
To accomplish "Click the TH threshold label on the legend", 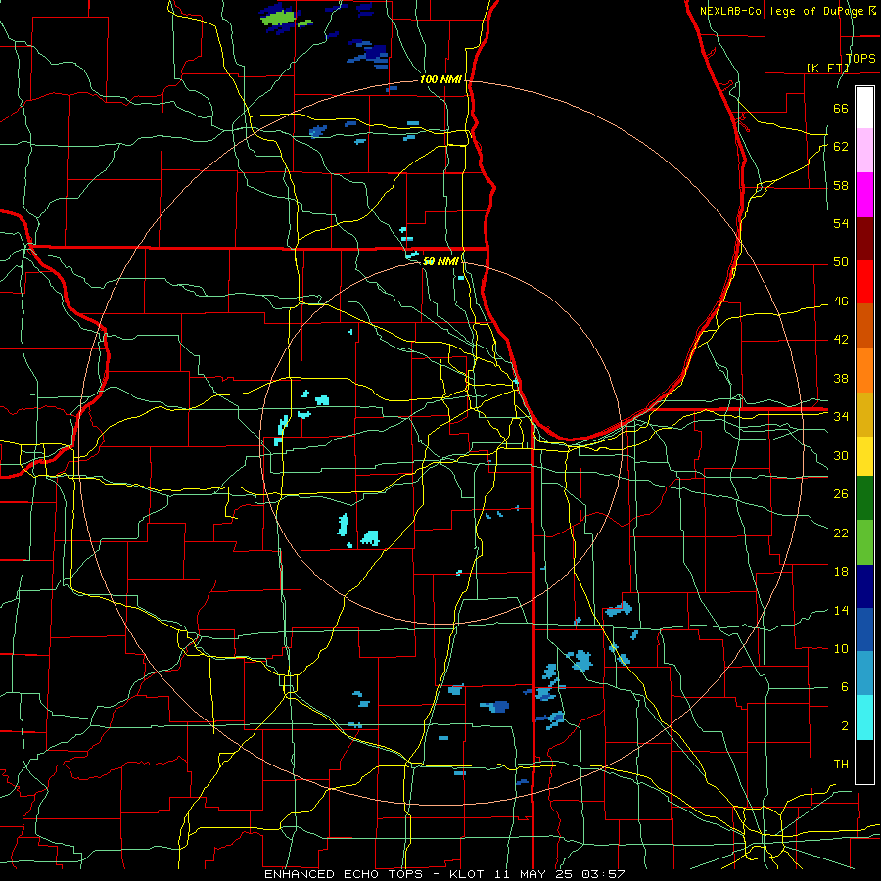I will point(841,765).
